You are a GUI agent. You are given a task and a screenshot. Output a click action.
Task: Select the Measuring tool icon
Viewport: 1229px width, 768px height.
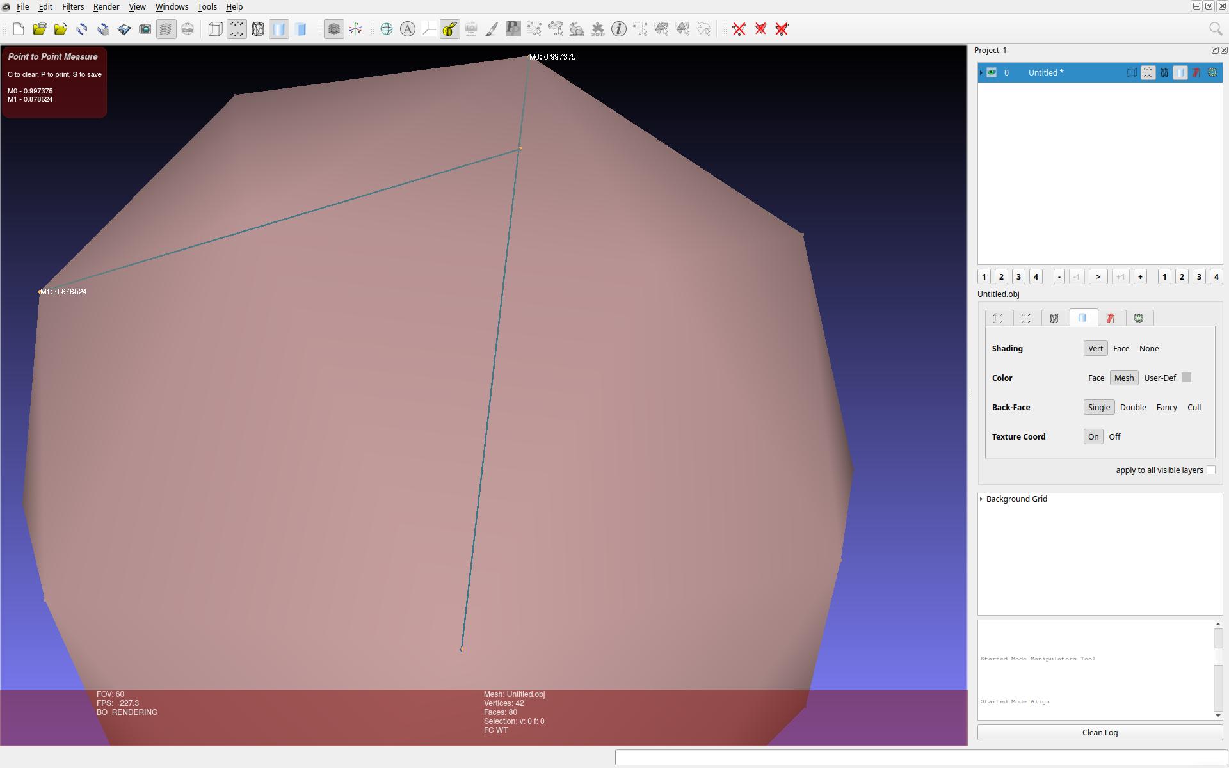[x=449, y=29]
